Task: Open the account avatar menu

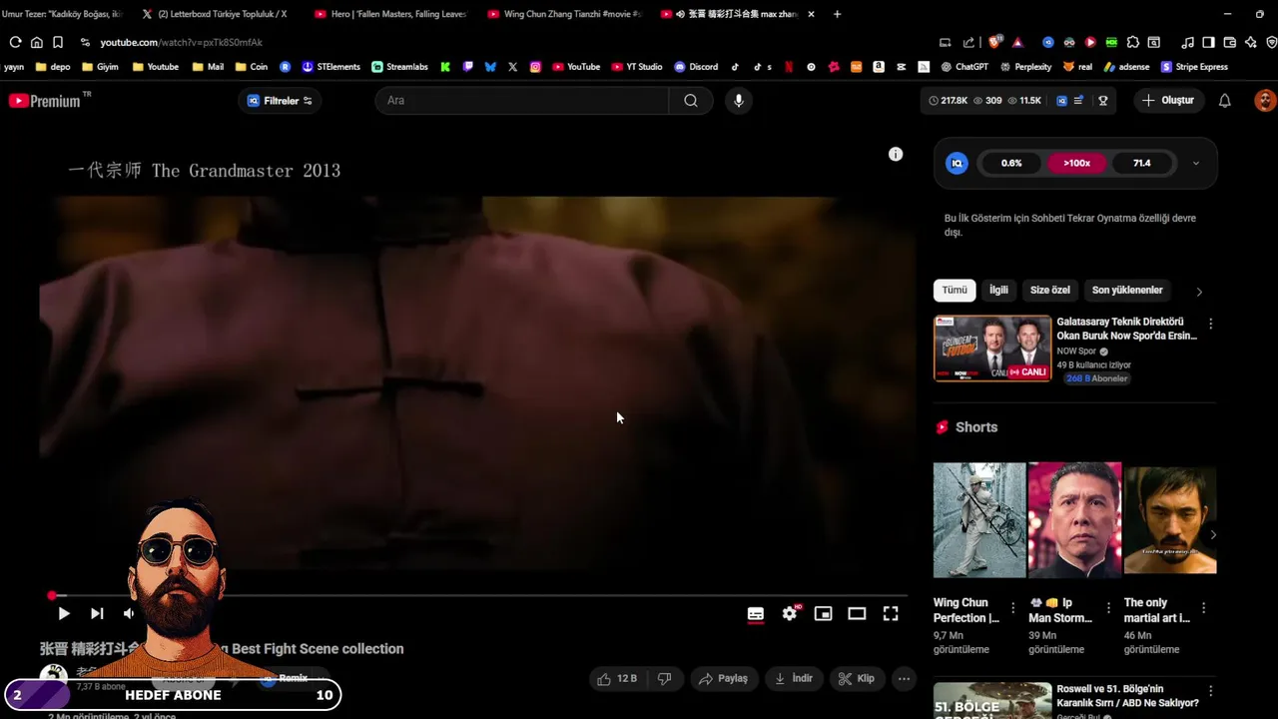Action: pos(1265,101)
